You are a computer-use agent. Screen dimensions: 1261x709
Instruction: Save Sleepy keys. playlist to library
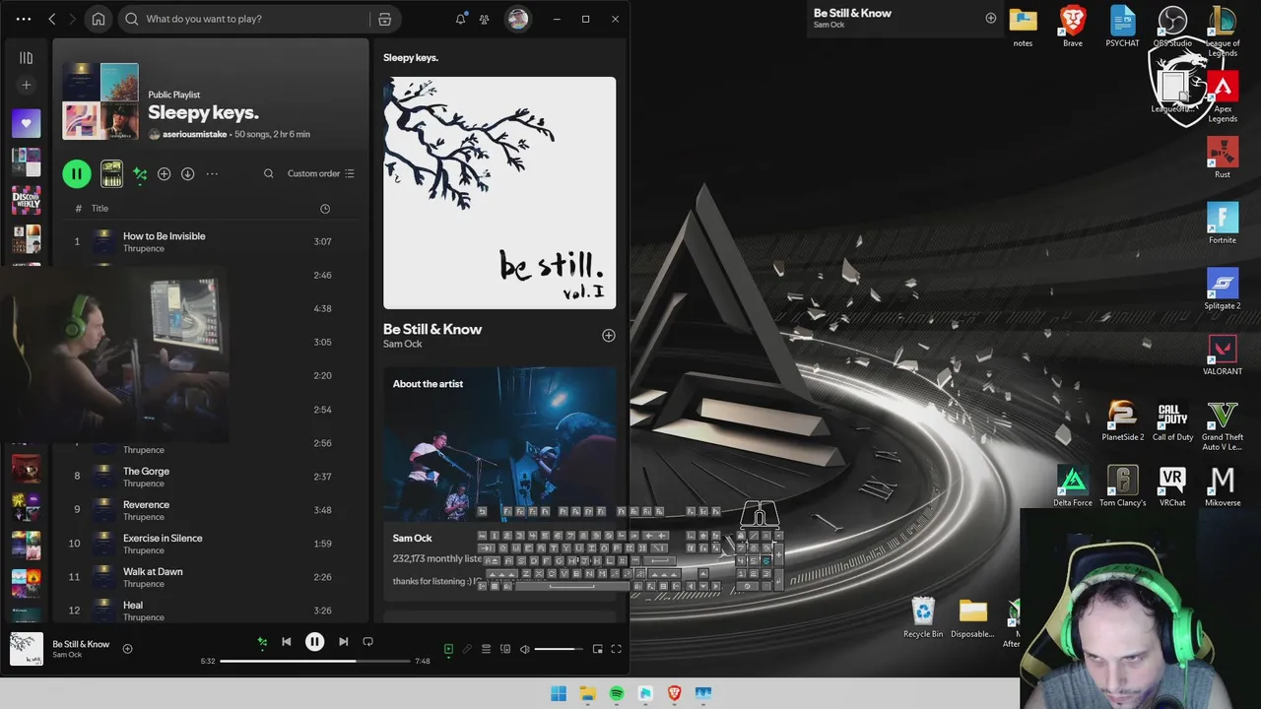(x=164, y=174)
